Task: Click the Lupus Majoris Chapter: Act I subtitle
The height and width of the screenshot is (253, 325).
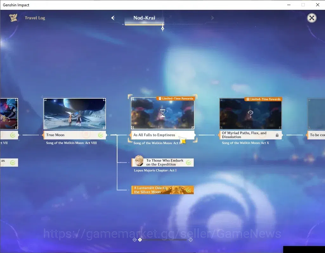Action: [x=155, y=170]
